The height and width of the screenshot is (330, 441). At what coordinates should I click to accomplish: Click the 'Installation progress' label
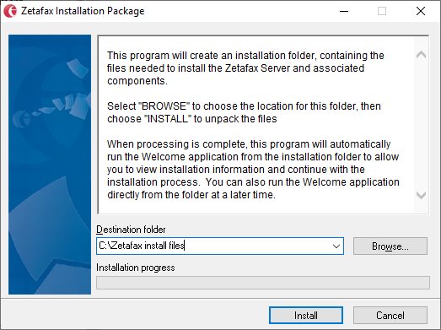coord(136,268)
